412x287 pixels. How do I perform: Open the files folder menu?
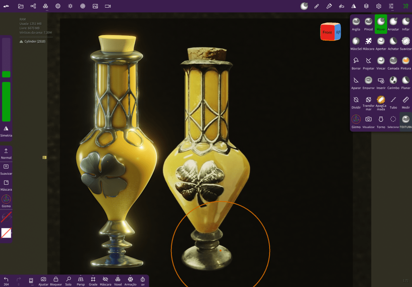click(21, 6)
